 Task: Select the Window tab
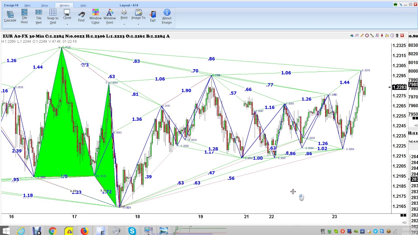(x=64, y=5)
